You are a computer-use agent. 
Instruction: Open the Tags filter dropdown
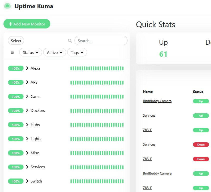[x=77, y=52]
